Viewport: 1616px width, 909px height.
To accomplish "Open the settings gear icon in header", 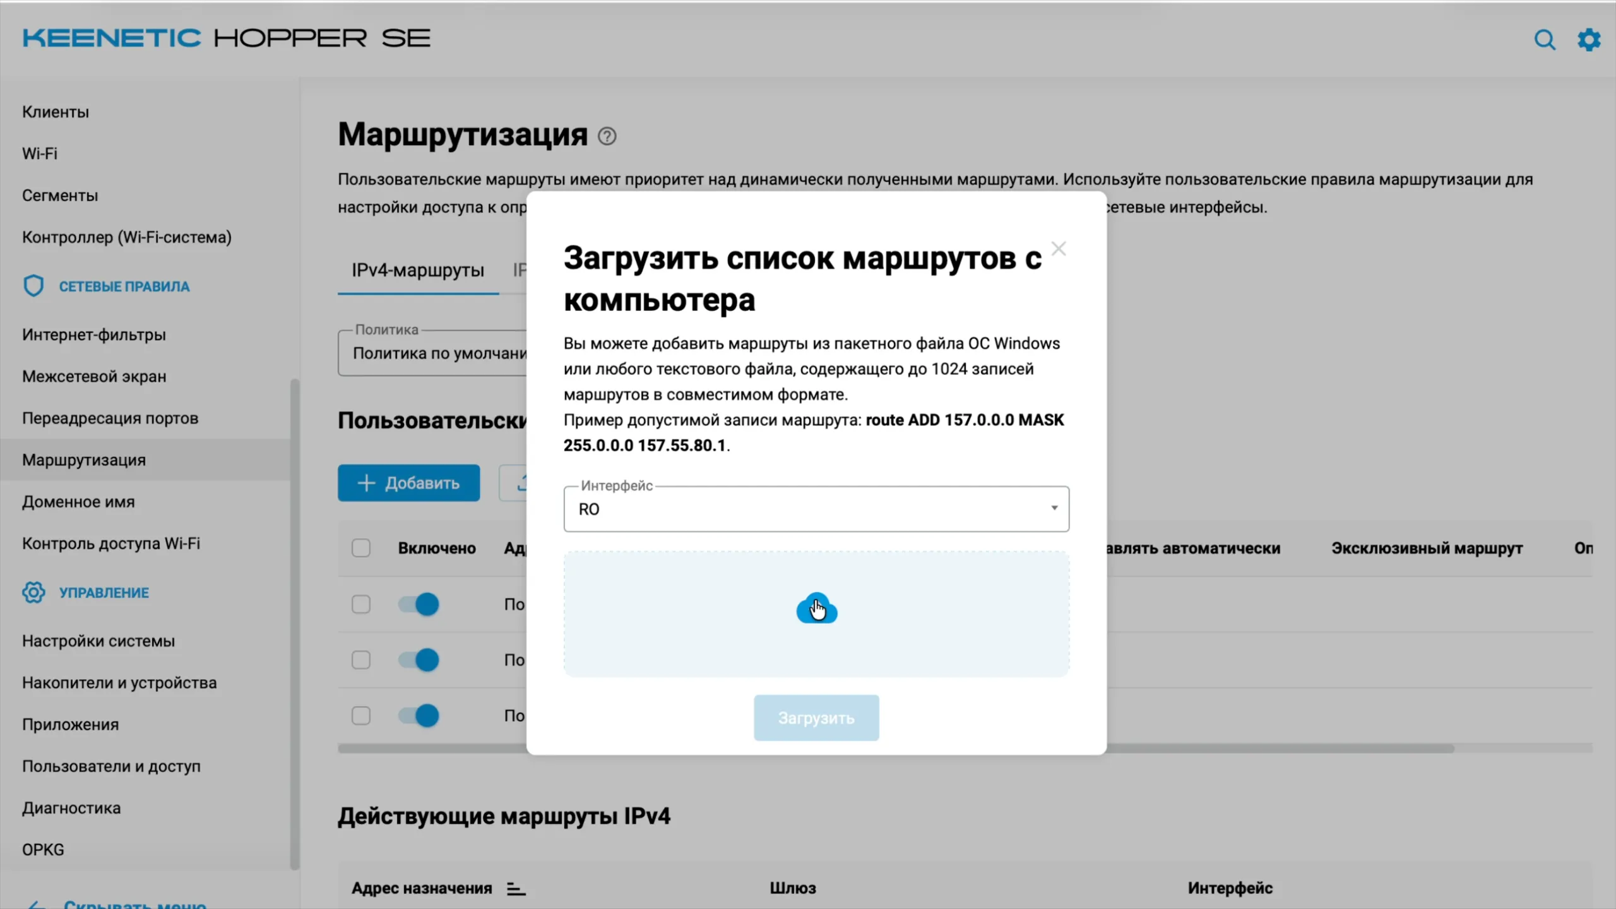I will point(1589,40).
